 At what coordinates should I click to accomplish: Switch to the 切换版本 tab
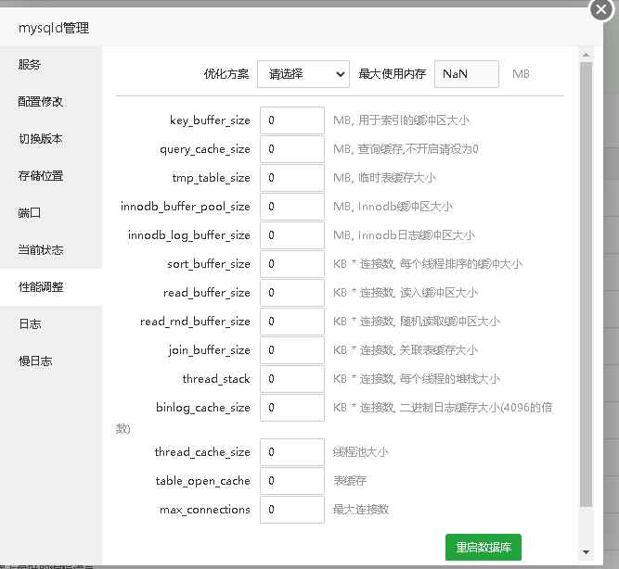point(51,138)
